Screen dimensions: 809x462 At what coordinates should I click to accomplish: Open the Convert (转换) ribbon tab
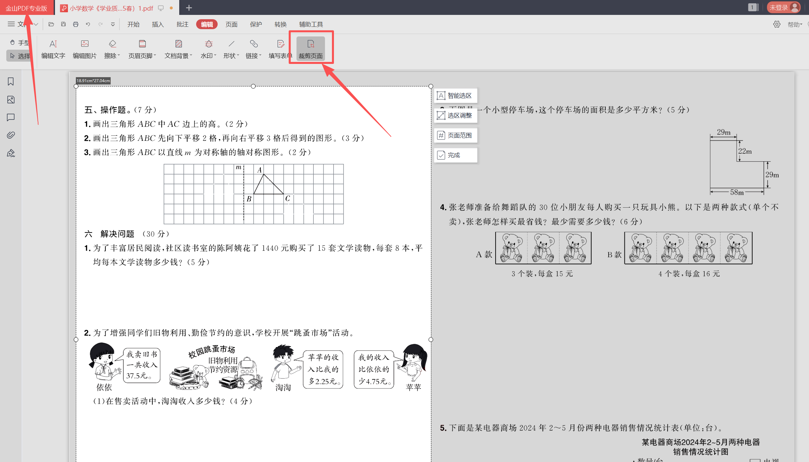pyautogui.click(x=280, y=24)
